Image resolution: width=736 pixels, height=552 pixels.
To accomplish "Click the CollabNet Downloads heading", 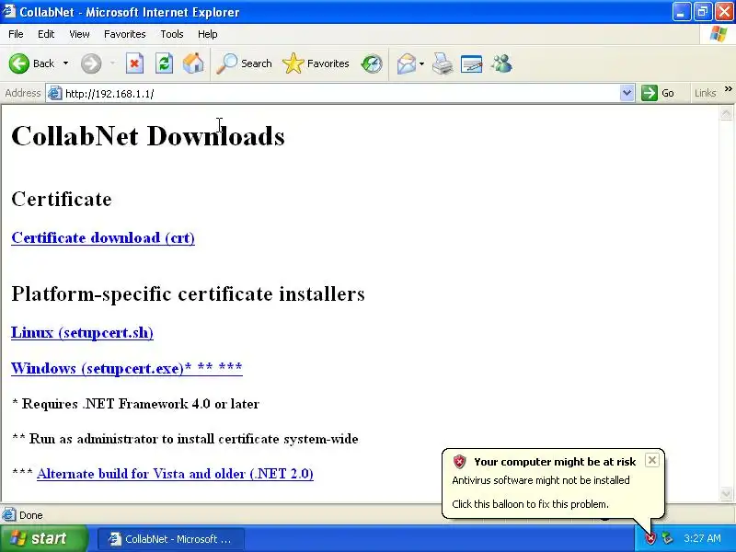I will [x=148, y=136].
